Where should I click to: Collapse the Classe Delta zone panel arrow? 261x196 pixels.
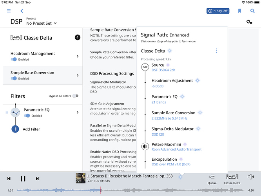tap(78, 38)
